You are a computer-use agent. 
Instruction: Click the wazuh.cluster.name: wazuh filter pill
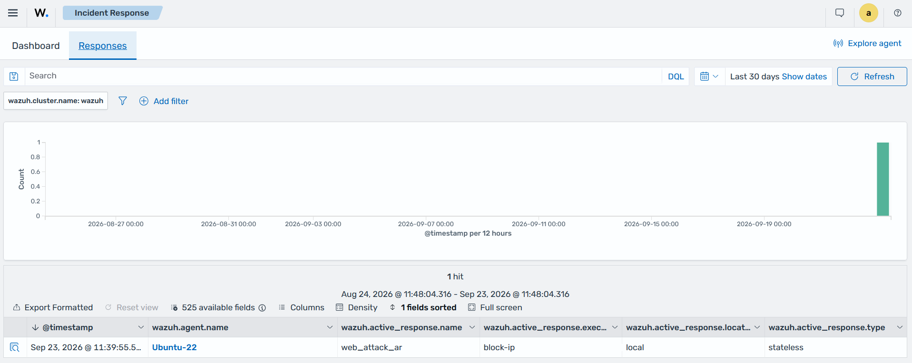point(56,101)
